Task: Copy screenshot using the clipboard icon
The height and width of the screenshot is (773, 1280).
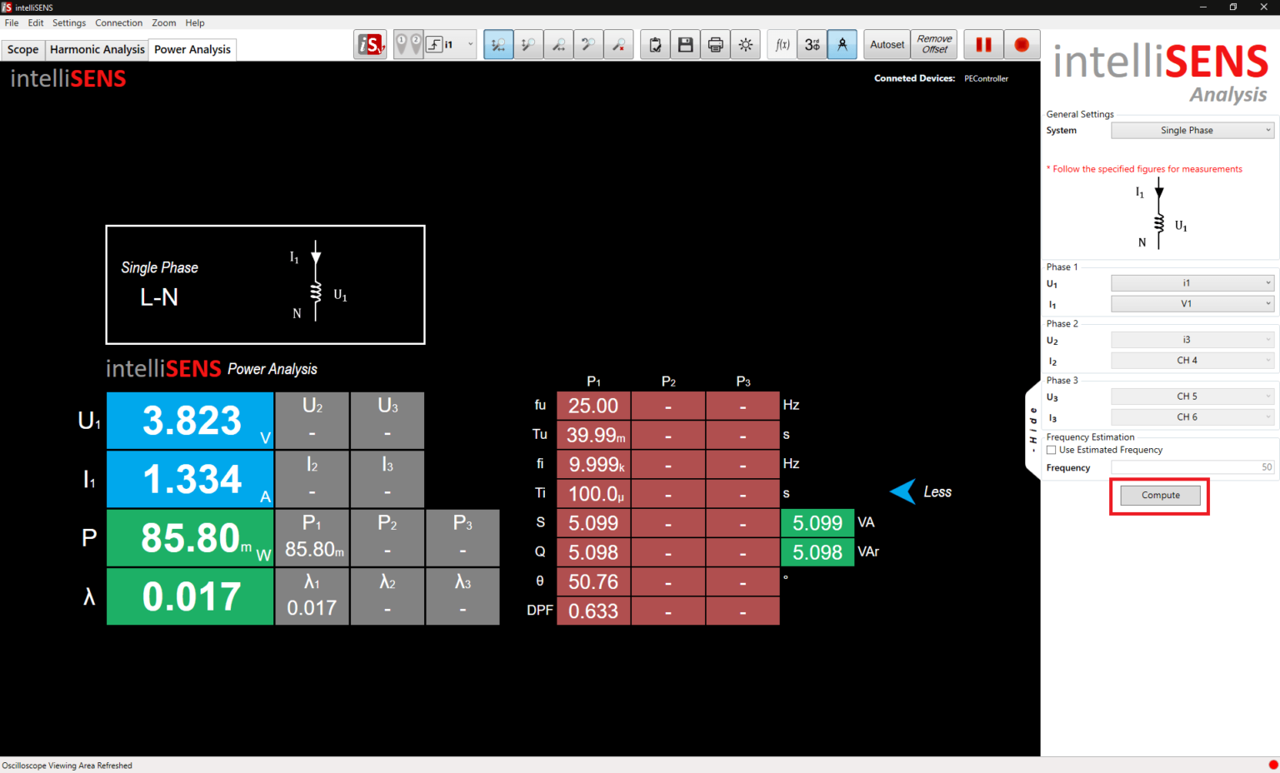Action: coord(655,44)
